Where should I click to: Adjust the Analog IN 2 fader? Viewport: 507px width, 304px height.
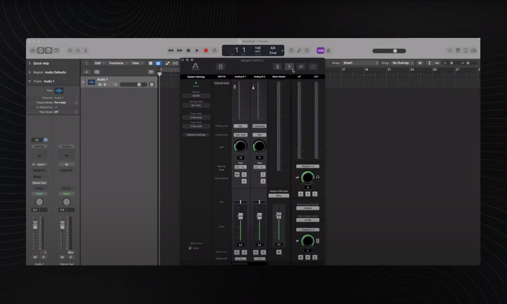(x=260, y=216)
